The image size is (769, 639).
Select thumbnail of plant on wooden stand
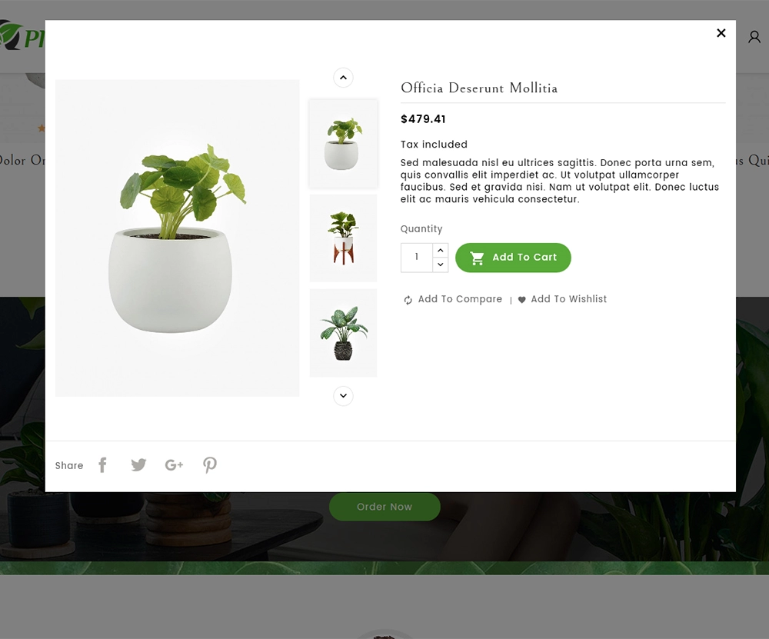343,238
